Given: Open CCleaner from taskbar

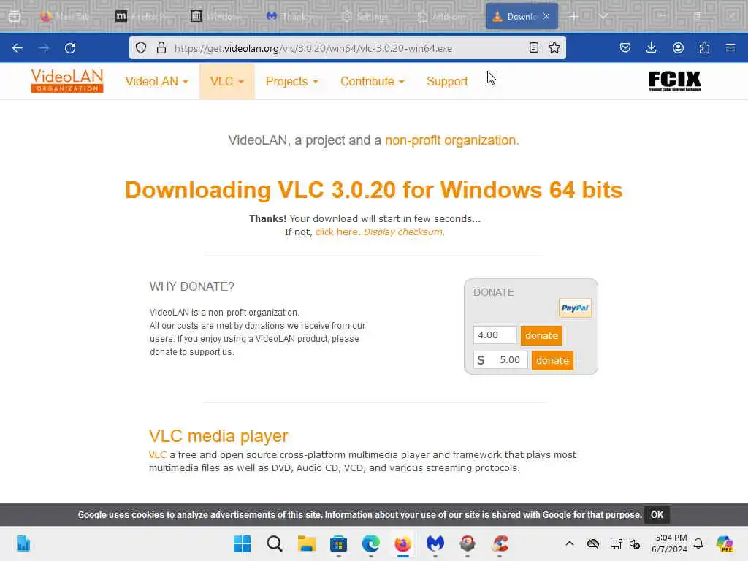Looking at the screenshot, I should [500, 543].
